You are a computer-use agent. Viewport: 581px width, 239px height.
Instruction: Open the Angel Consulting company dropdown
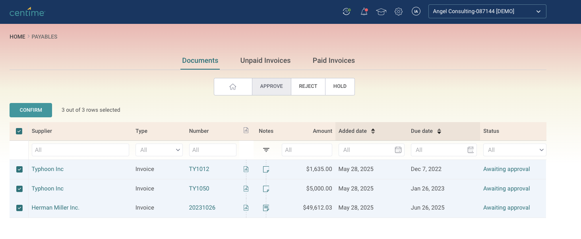[x=487, y=12]
